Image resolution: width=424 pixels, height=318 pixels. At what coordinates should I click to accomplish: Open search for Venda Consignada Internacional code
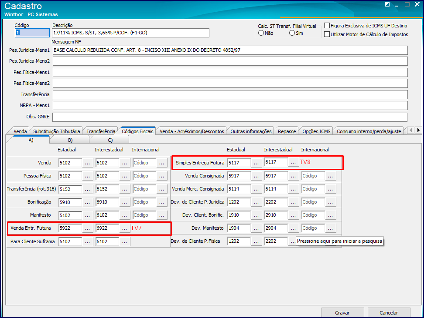pyautogui.click(x=330, y=176)
